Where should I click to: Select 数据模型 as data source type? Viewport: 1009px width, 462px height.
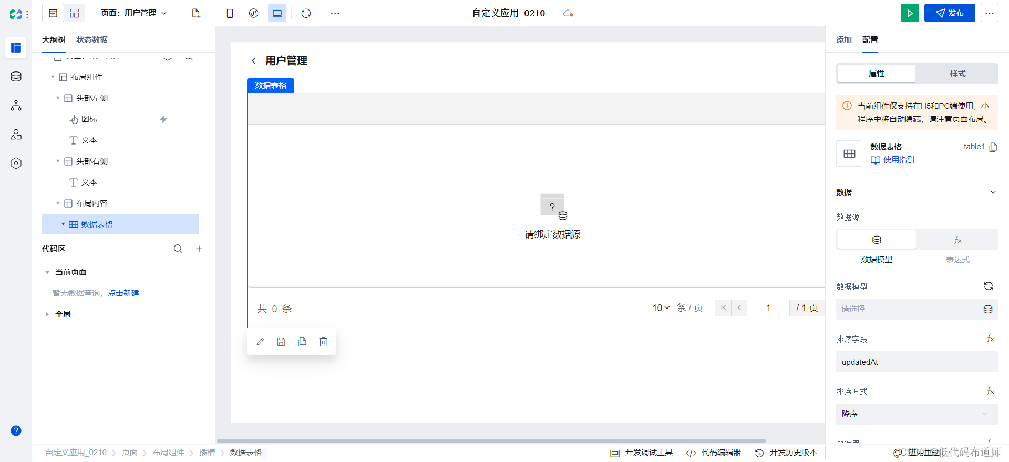tap(877, 240)
